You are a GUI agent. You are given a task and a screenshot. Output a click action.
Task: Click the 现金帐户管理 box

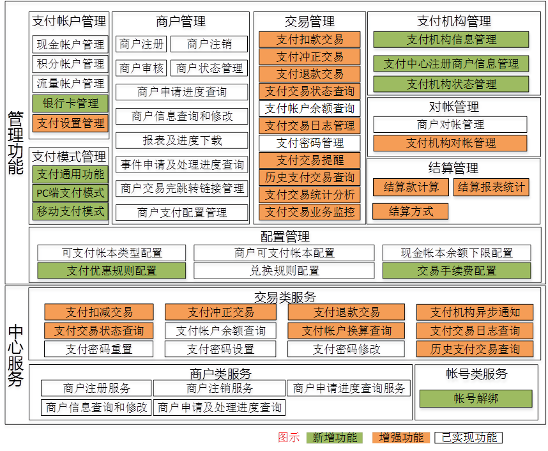pyautogui.click(x=70, y=45)
